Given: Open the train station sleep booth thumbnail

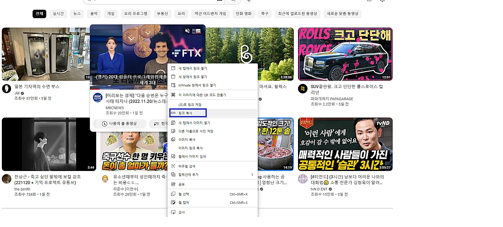Looking at the screenshot, I should [46, 54].
